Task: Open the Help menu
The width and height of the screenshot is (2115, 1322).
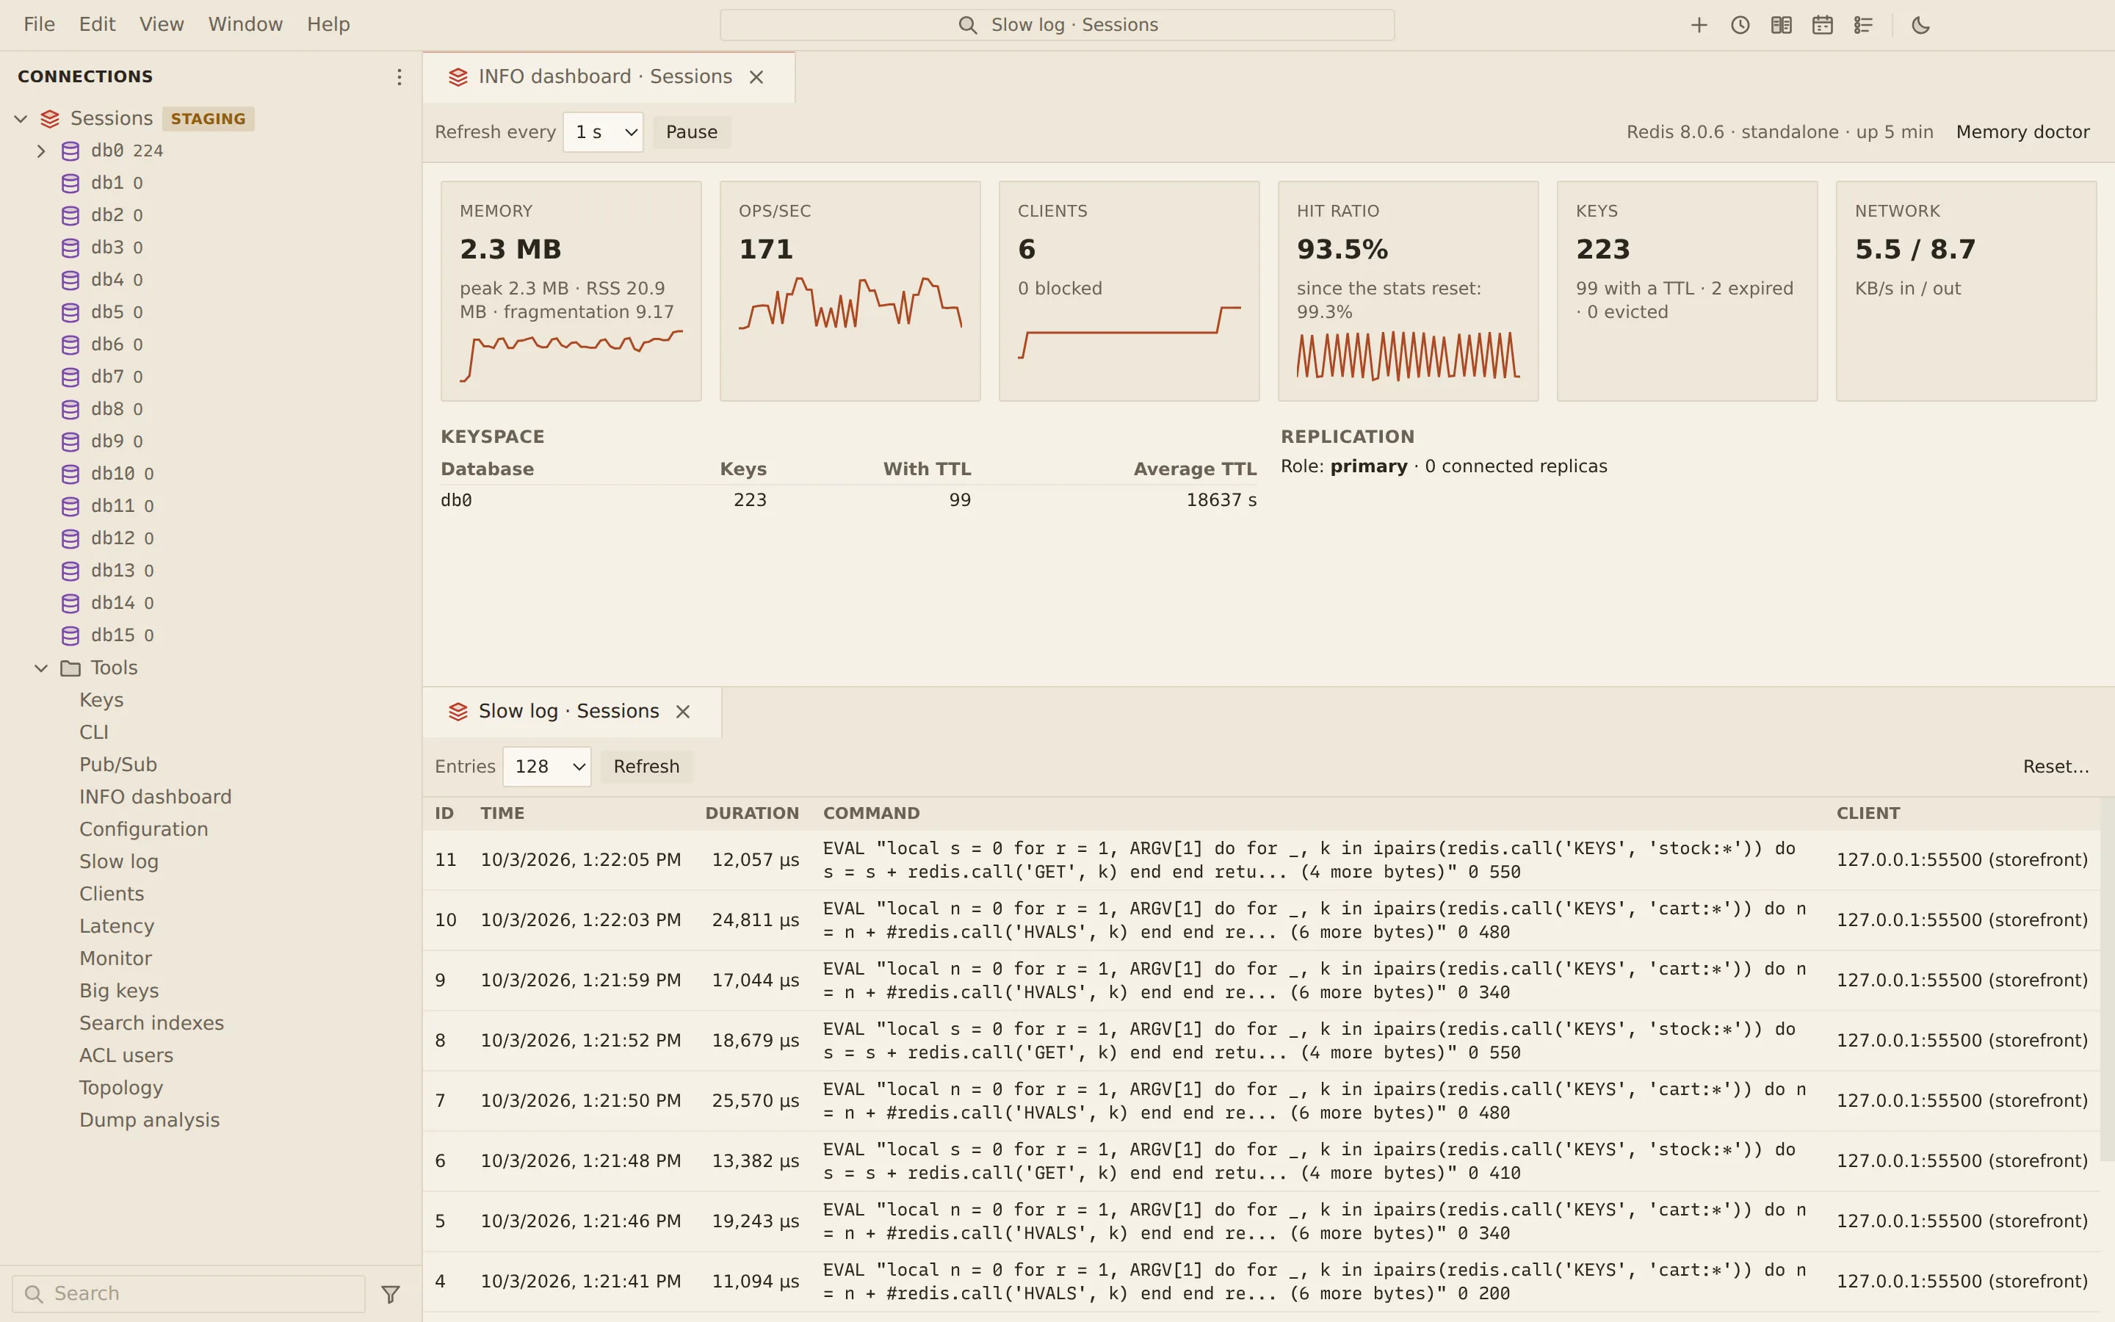Action: point(328,24)
